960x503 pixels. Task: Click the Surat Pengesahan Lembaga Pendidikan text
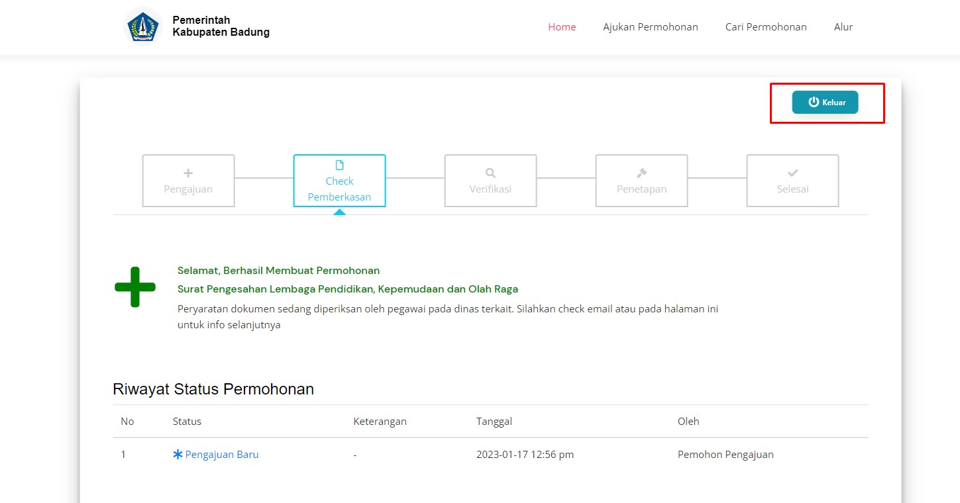pos(347,289)
